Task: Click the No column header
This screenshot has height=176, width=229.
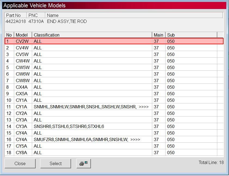Action: click(x=9, y=35)
